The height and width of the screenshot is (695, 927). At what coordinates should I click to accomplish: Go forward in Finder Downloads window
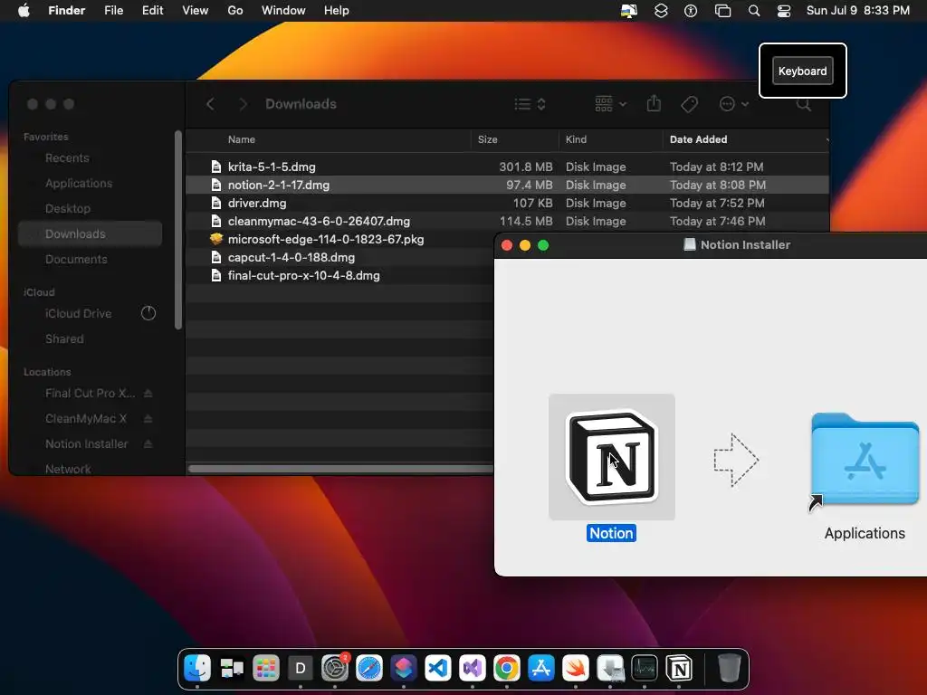point(243,104)
